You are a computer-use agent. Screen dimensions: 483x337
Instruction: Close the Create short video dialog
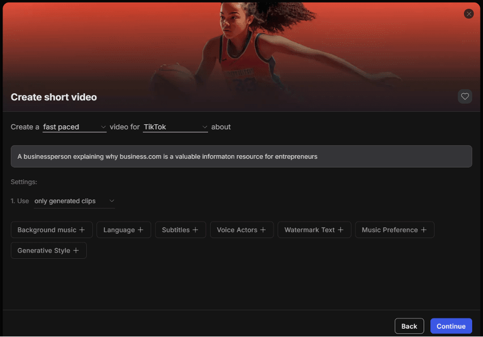[x=469, y=14]
